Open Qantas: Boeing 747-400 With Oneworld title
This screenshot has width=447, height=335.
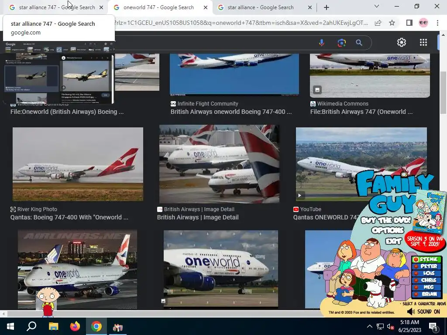[69, 217]
